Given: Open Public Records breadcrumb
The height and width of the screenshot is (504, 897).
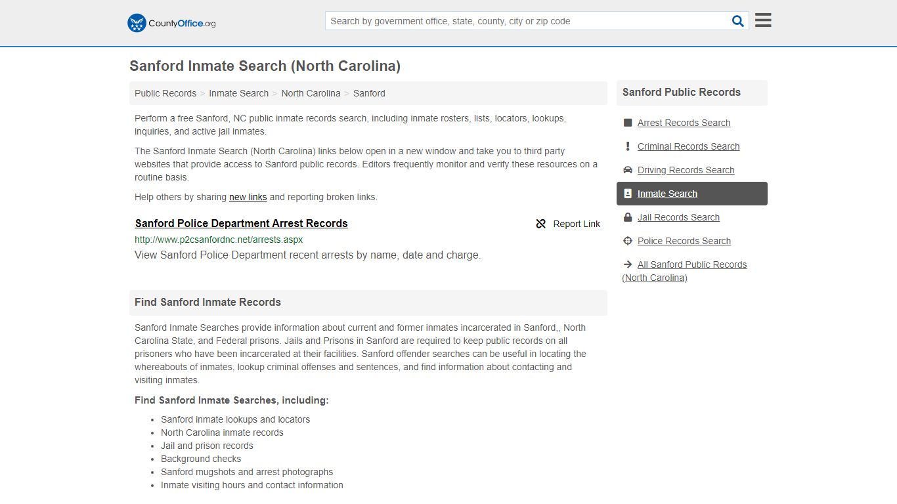Looking at the screenshot, I should [165, 93].
